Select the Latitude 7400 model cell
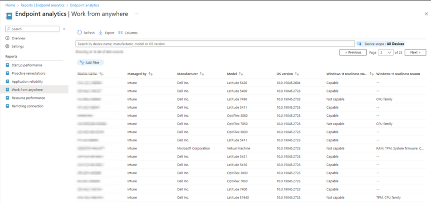431x202 pixels. (237, 189)
